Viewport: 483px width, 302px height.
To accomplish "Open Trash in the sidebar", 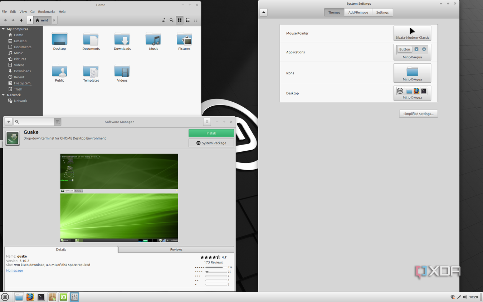I will click(x=18, y=89).
